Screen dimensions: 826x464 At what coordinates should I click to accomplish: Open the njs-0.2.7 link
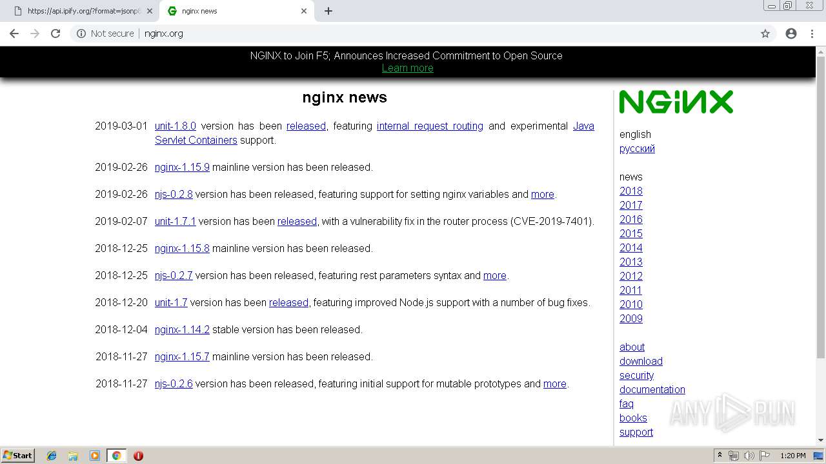coord(174,276)
